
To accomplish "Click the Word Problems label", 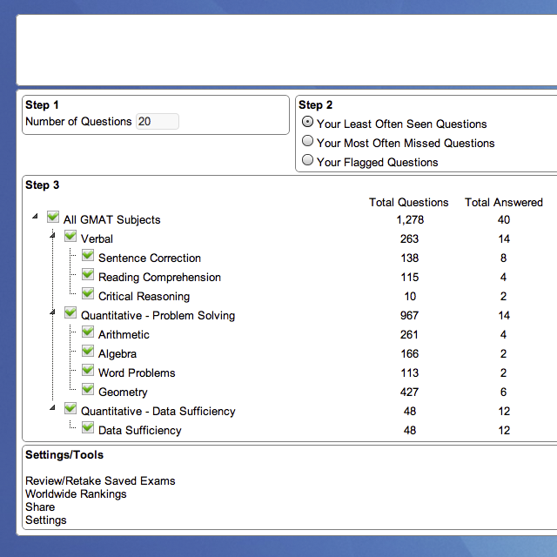I will [x=137, y=373].
